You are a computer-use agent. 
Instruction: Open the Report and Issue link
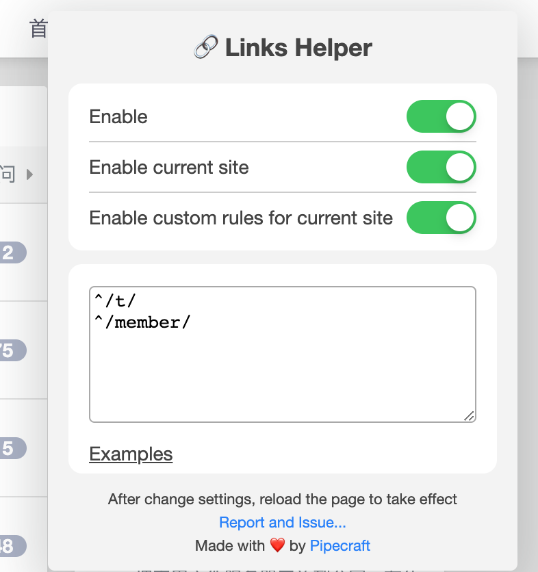(x=283, y=523)
